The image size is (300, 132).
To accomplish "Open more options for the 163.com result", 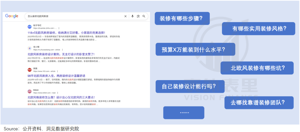I will tap(57, 71).
